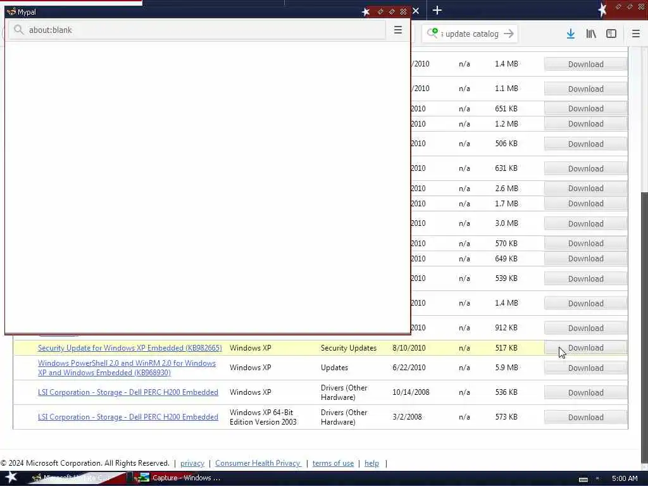Select the 8/10/2010 date cell

[409, 348]
